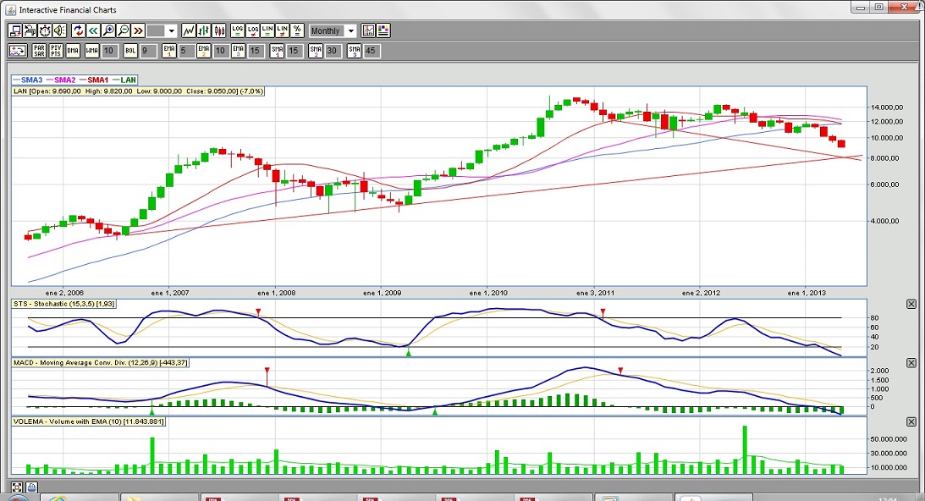Click the LAN Open High Low Close readout
Screen dimensions: 925x501
tap(139, 91)
